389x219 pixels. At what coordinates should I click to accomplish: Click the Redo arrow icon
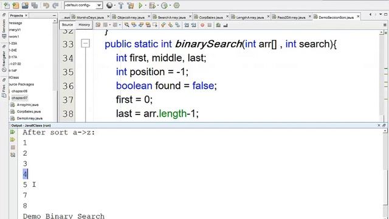coord(55,5)
